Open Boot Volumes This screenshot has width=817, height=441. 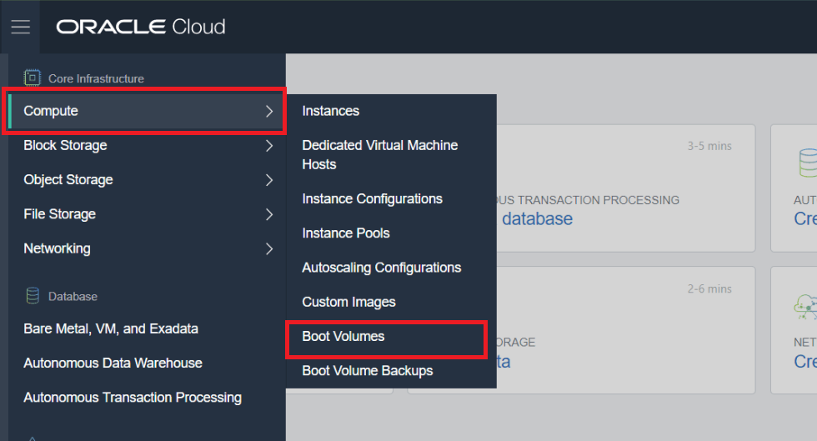343,336
